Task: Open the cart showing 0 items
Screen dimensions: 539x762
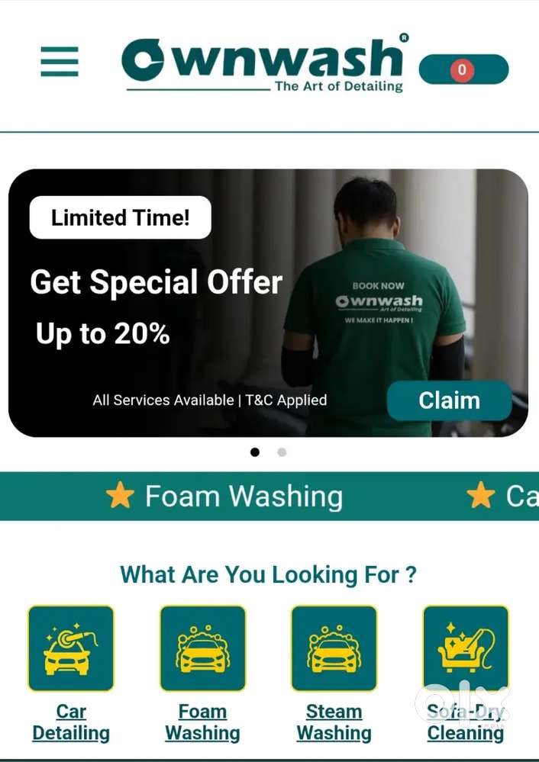Action: coord(463,69)
